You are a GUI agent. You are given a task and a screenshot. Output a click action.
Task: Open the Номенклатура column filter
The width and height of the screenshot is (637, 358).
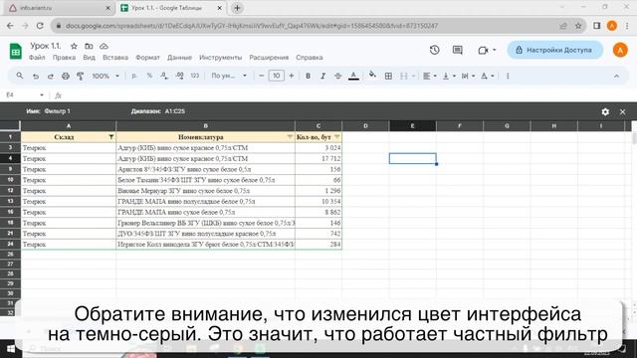pyautogui.click(x=290, y=137)
